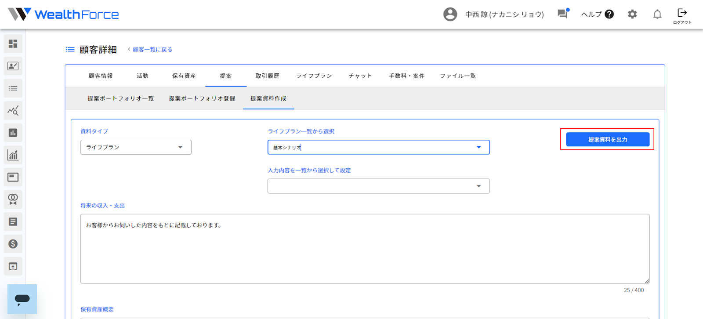Open the dollar coin sidebar icon
The image size is (703, 319).
point(13,244)
